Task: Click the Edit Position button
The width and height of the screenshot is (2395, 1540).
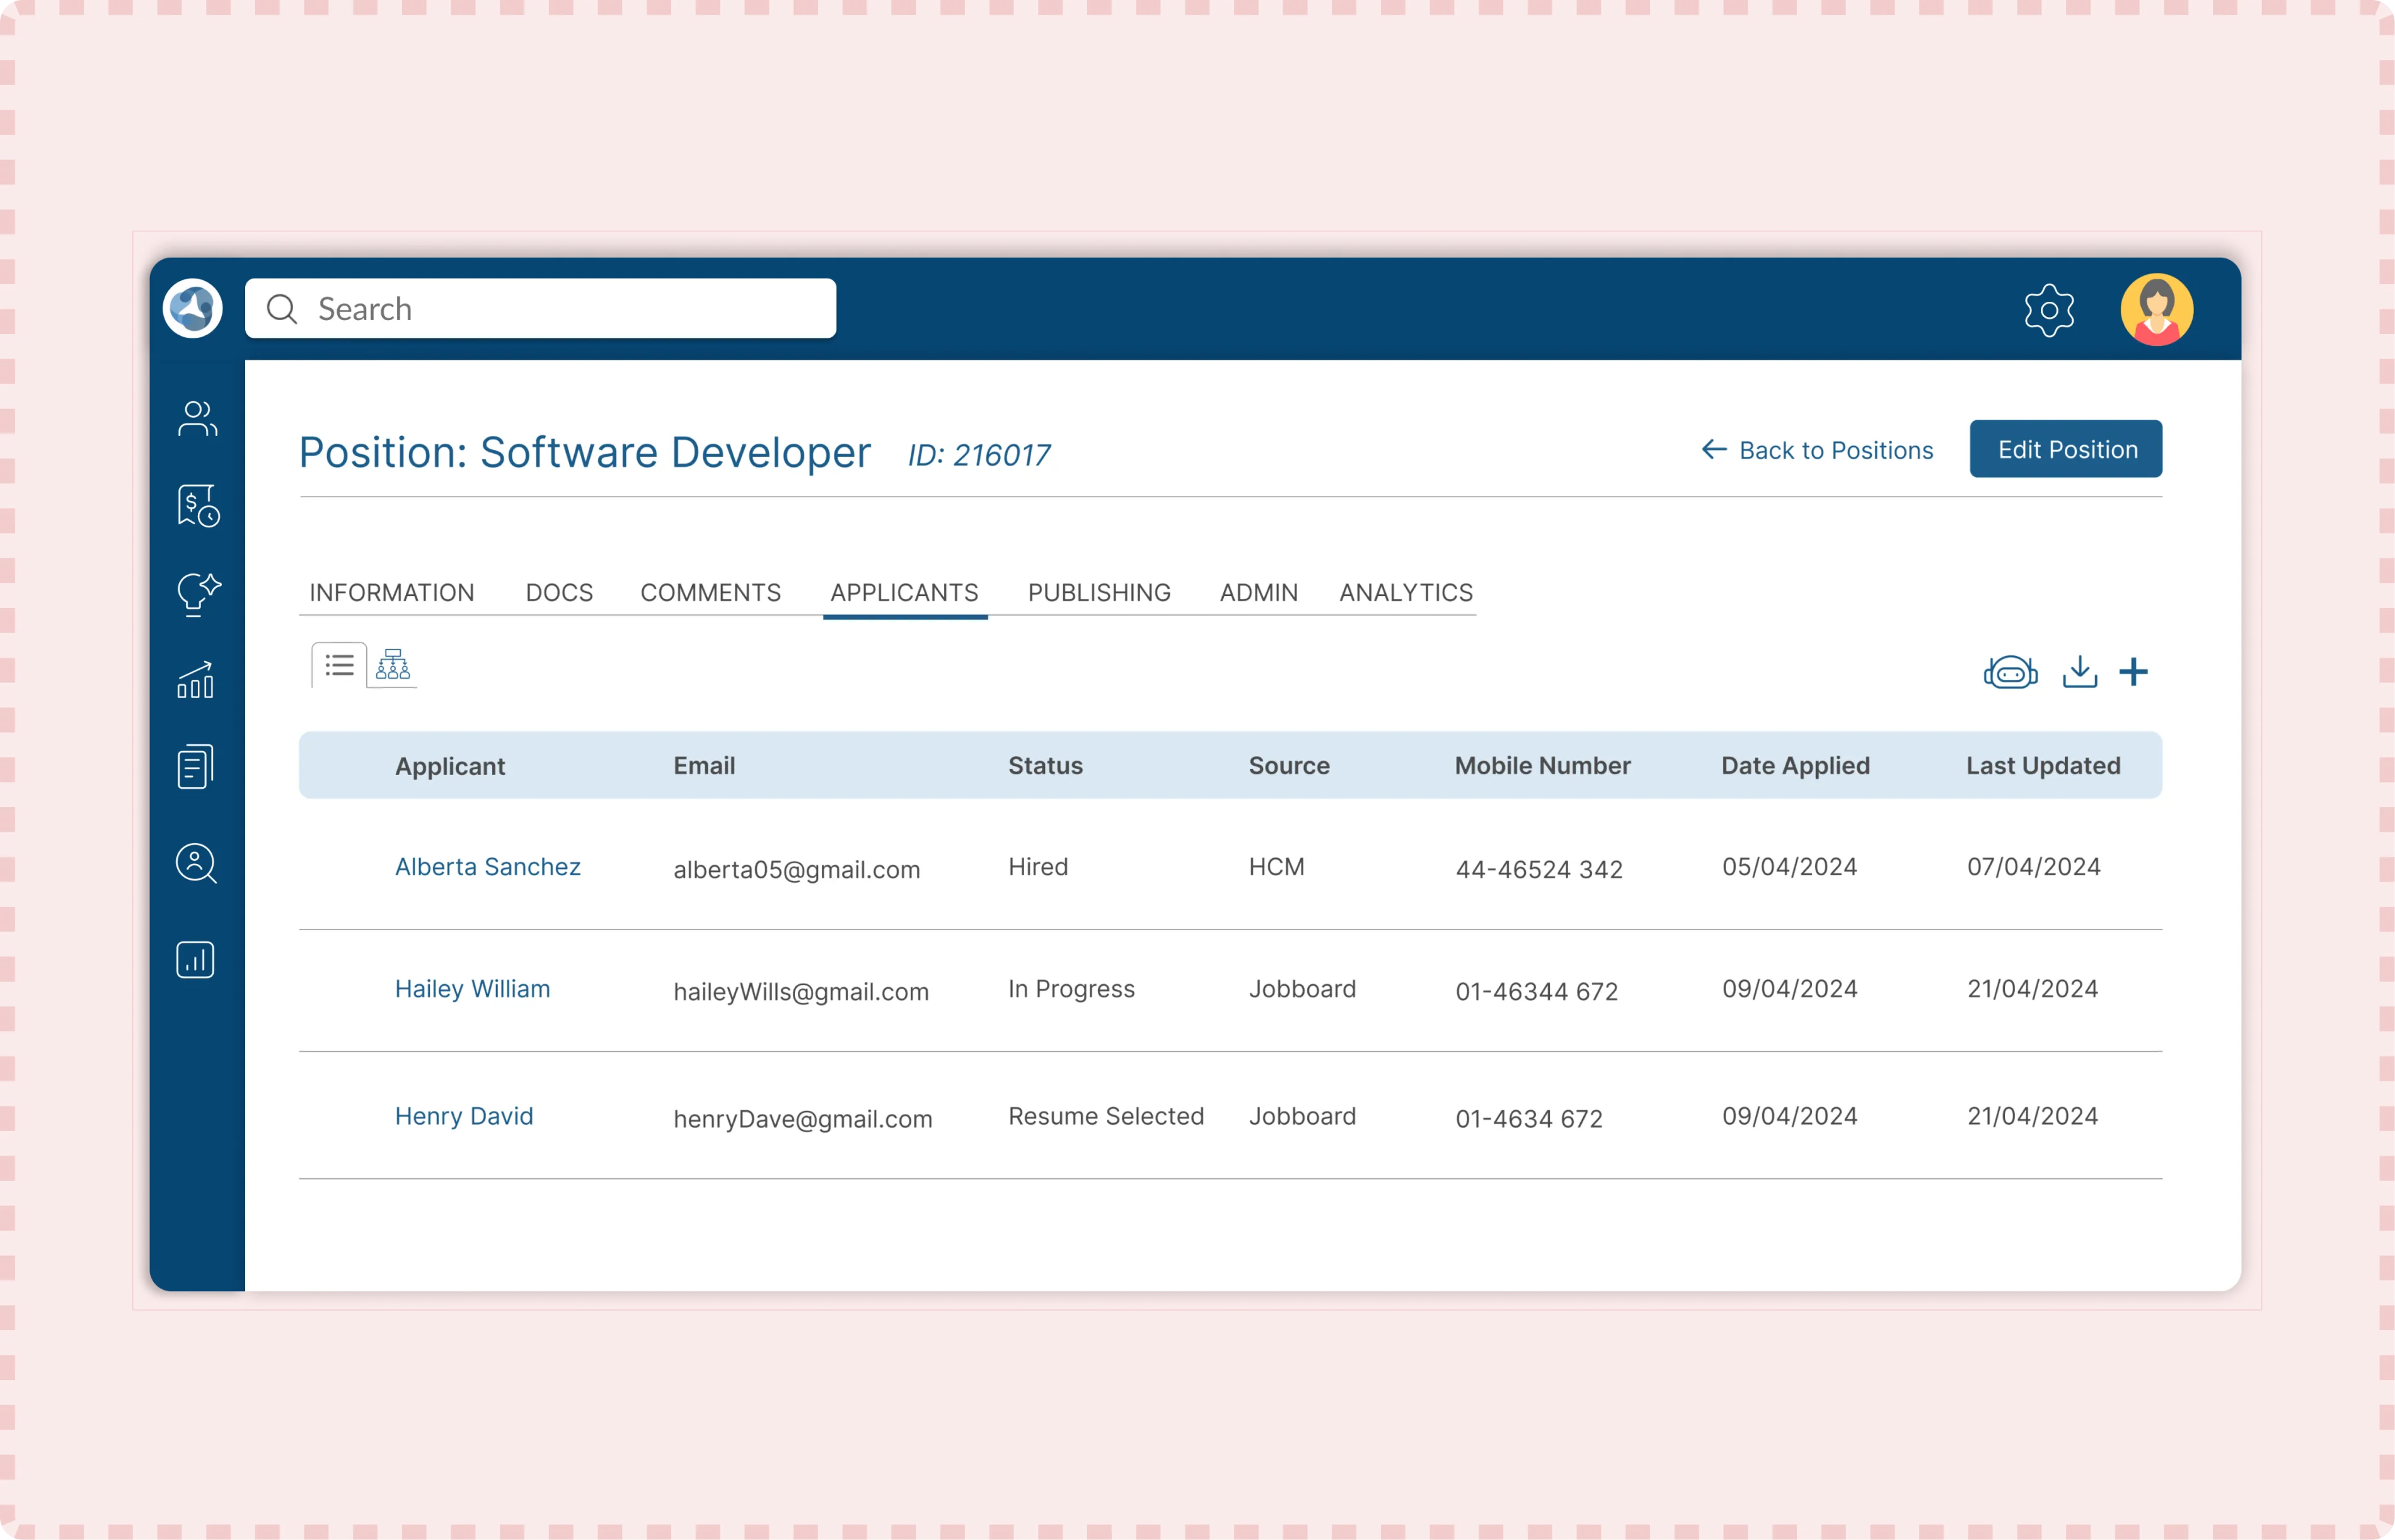Action: 2066,450
